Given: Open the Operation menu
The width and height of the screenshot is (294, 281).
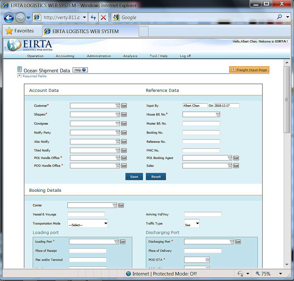Looking at the screenshot, I should (x=35, y=56).
